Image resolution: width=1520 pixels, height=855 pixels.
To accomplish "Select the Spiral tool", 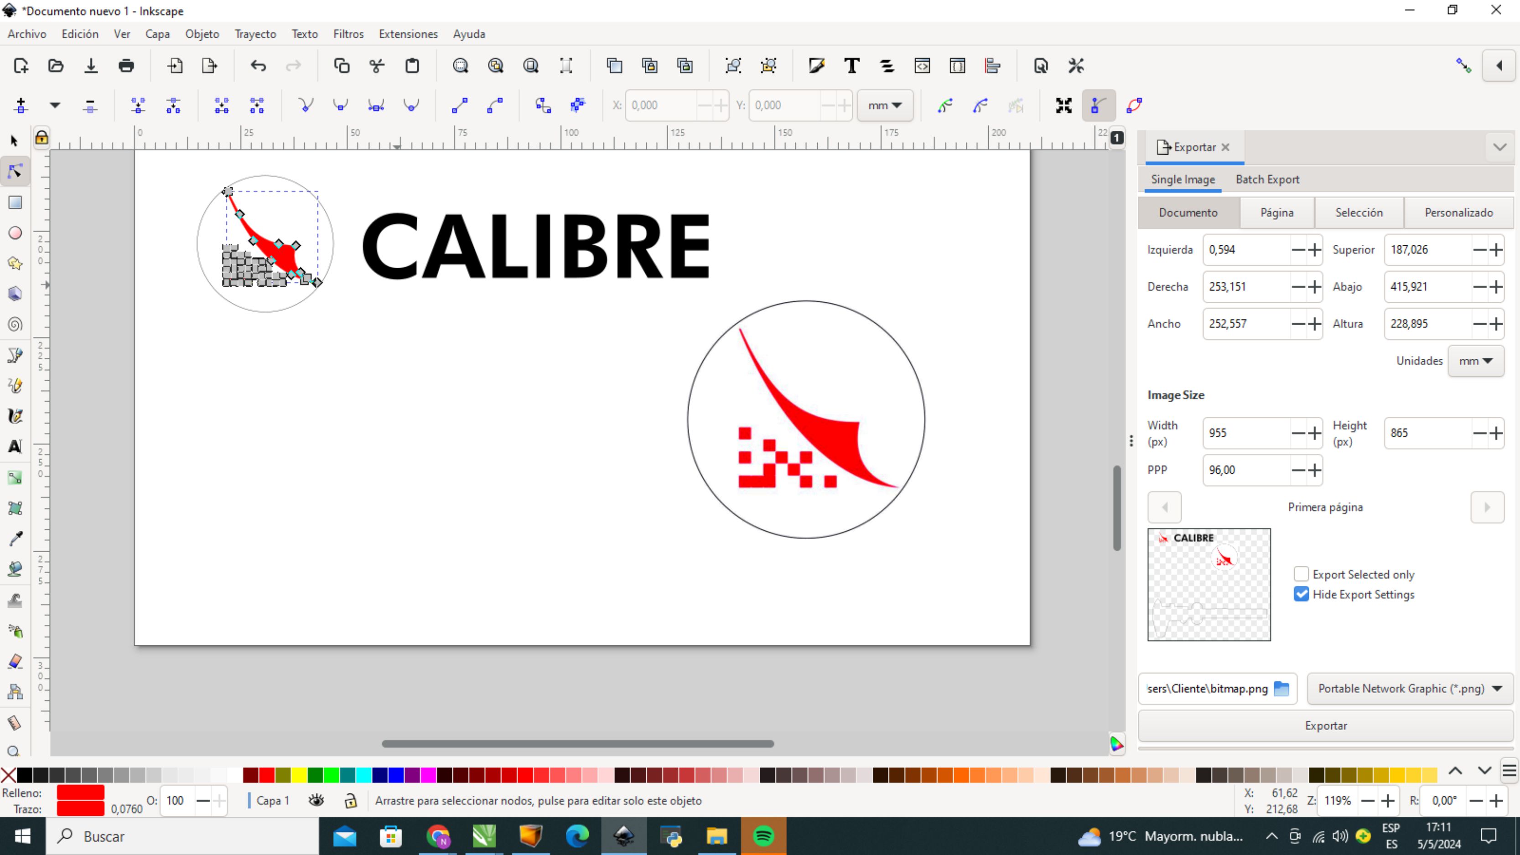I will [x=15, y=324].
